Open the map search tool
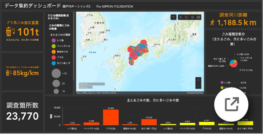Image resolution: width=263 pixels, height=137 pixels. coord(174,17)
